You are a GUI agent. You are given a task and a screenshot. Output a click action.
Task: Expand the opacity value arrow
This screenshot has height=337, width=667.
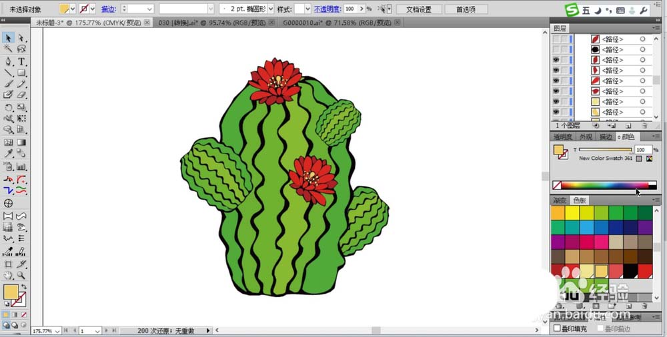click(362, 9)
